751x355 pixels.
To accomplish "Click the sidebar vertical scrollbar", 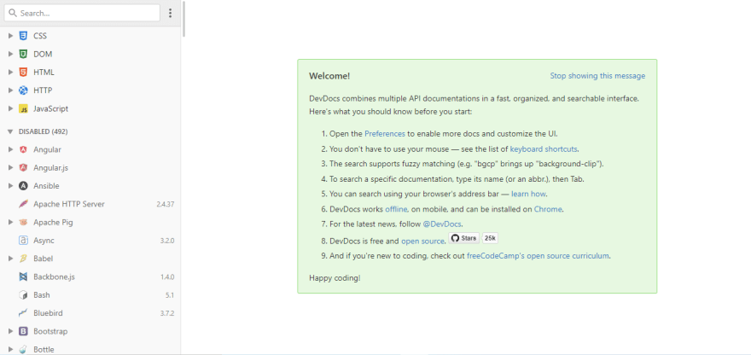I will (x=184, y=19).
